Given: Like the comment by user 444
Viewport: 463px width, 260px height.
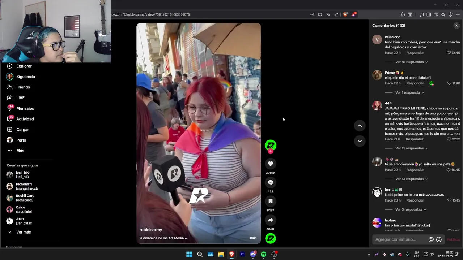Looking at the screenshot, I should pyautogui.click(x=449, y=139).
